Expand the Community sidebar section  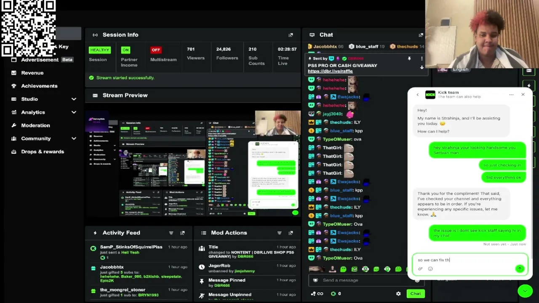(x=74, y=138)
